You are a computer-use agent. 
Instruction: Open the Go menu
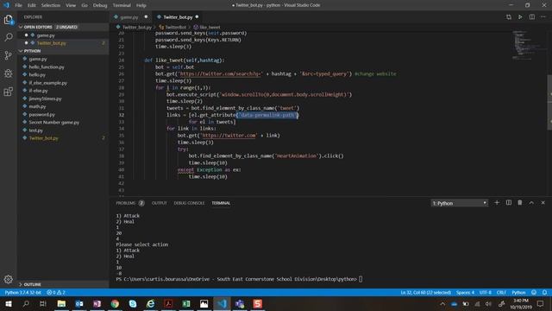click(85, 5)
